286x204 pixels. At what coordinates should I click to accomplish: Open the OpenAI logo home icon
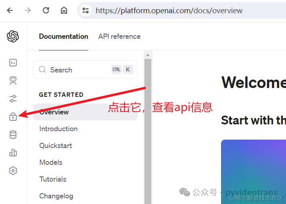(x=13, y=36)
